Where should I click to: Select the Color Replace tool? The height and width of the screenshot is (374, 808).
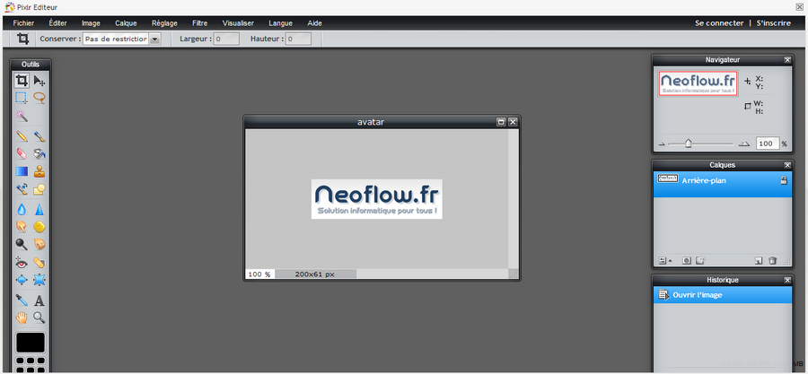pyautogui.click(x=22, y=189)
